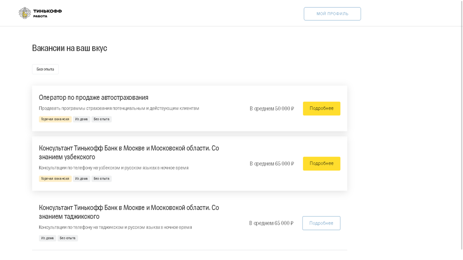Click description about узбекском и русском языках
The image size is (463, 260).
coord(113,168)
